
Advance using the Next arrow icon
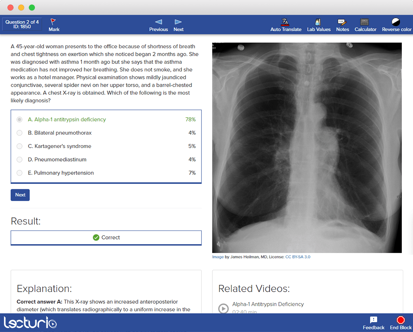click(178, 25)
